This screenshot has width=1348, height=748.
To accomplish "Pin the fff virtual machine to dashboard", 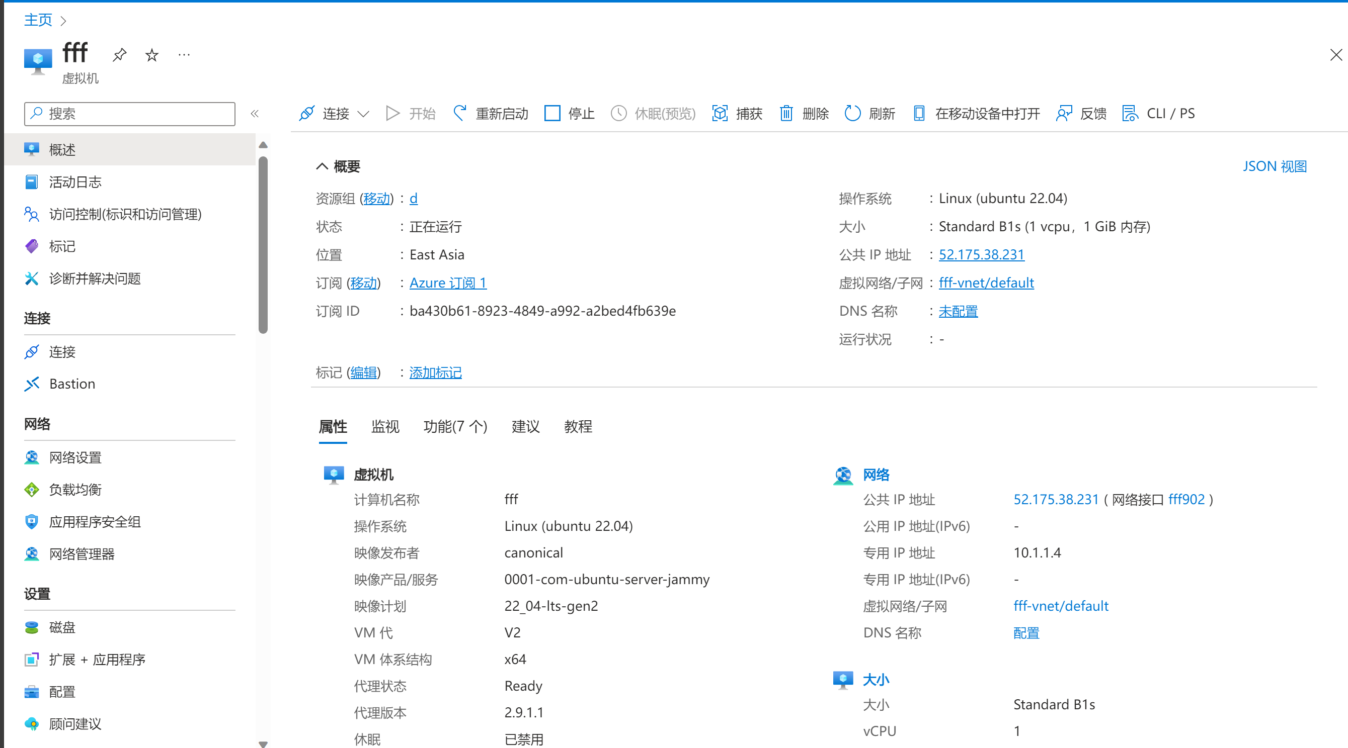I will point(120,54).
